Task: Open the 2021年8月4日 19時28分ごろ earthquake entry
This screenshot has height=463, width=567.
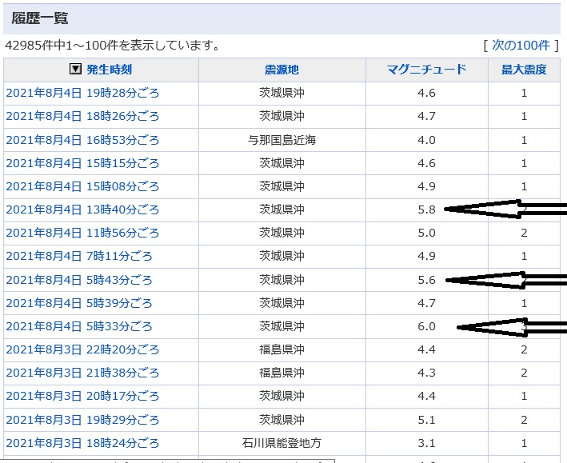Action: coord(82,93)
